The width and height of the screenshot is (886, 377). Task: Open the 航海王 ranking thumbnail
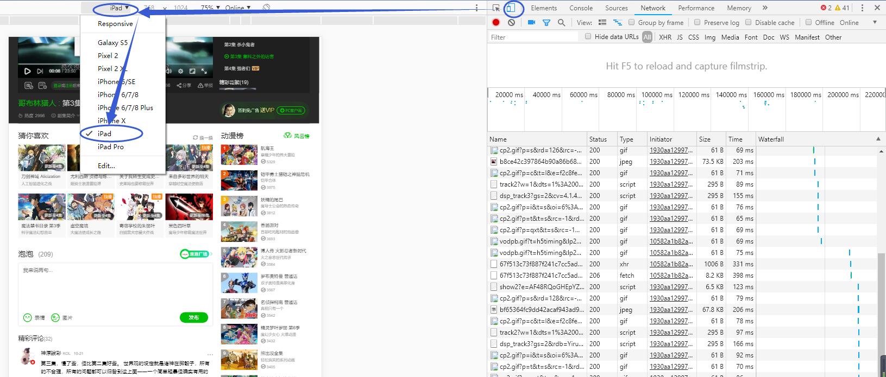point(239,155)
